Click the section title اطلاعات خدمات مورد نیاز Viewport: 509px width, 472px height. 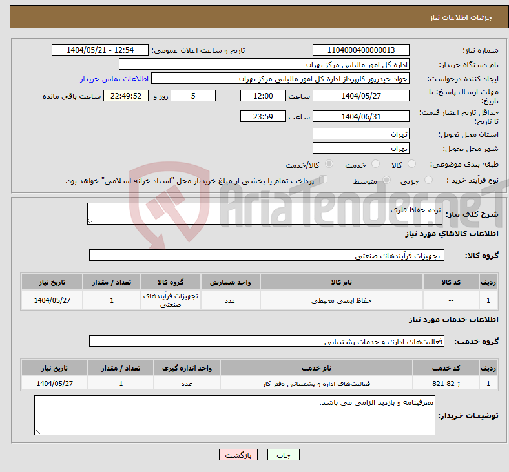(x=453, y=320)
